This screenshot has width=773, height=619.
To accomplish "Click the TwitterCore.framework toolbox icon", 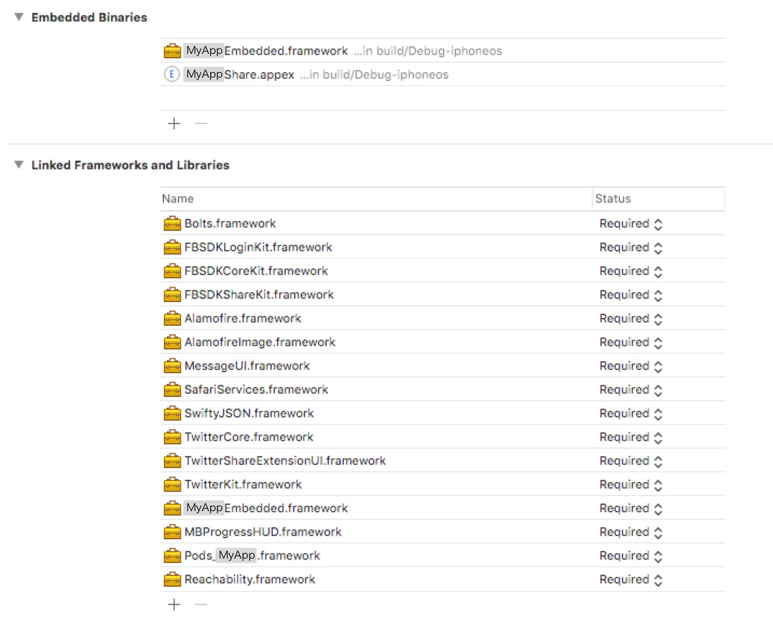I will tap(172, 437).
